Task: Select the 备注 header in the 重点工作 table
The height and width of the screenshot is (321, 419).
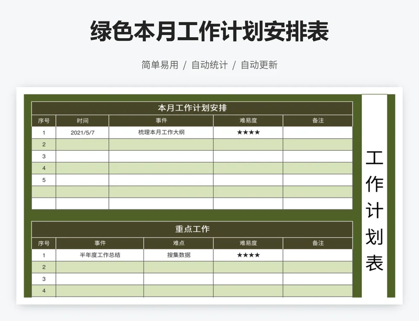Action: coord(318,243)
